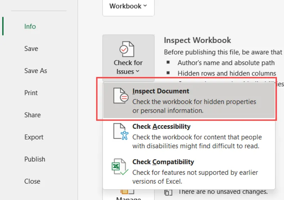
Task: Pick the Check Compatibility option text
Action: tap(163, 162)
